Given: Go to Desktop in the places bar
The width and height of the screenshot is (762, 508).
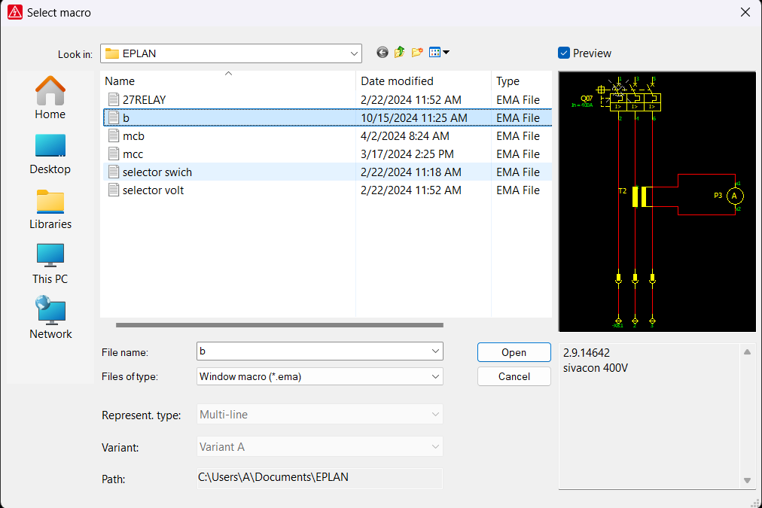Looking at the screenshot, I should [x=50, y=154].
